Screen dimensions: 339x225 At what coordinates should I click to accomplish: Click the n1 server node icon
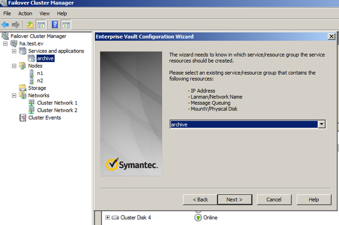pos(32,73)
